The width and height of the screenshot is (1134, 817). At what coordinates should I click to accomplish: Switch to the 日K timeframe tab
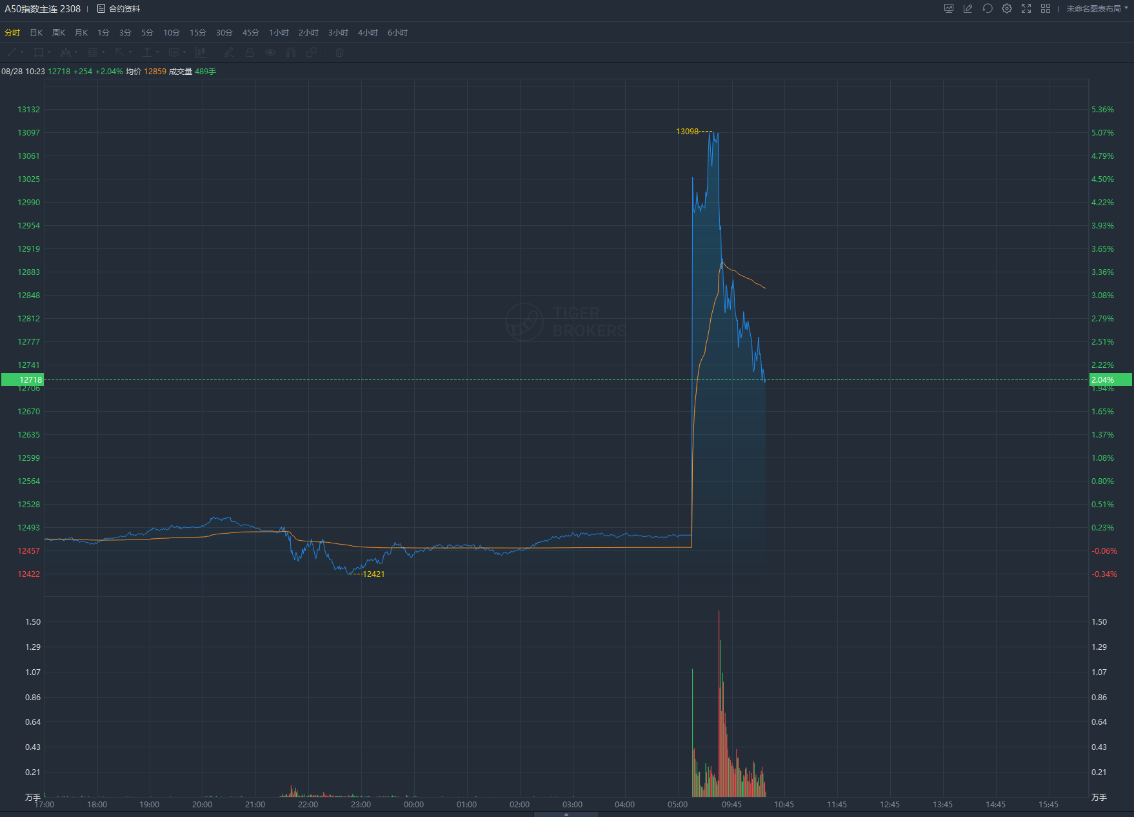(x=36, y=32)
